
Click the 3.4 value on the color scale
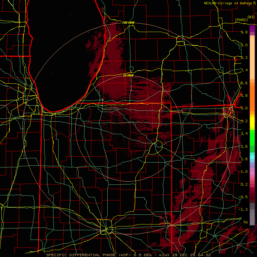point(244,133)
